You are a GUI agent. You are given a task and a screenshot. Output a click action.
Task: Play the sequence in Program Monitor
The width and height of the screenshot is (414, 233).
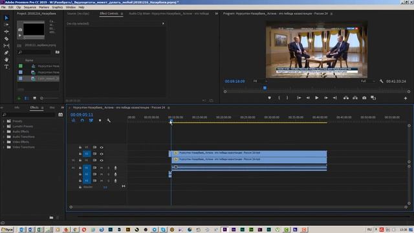tap(317, 98)
